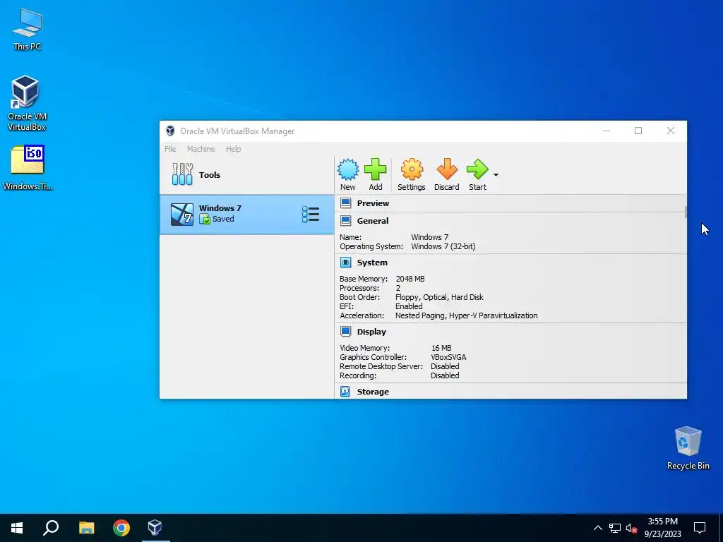The height and width of the screenshot is (542, 723).
Task: Click the System section chip icon
Action: (x=345, y=263)
